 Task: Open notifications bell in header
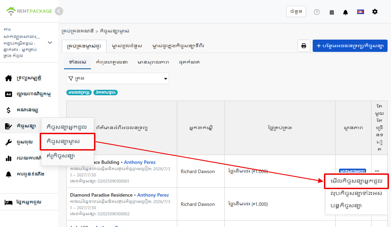click(x=346, y=12)
